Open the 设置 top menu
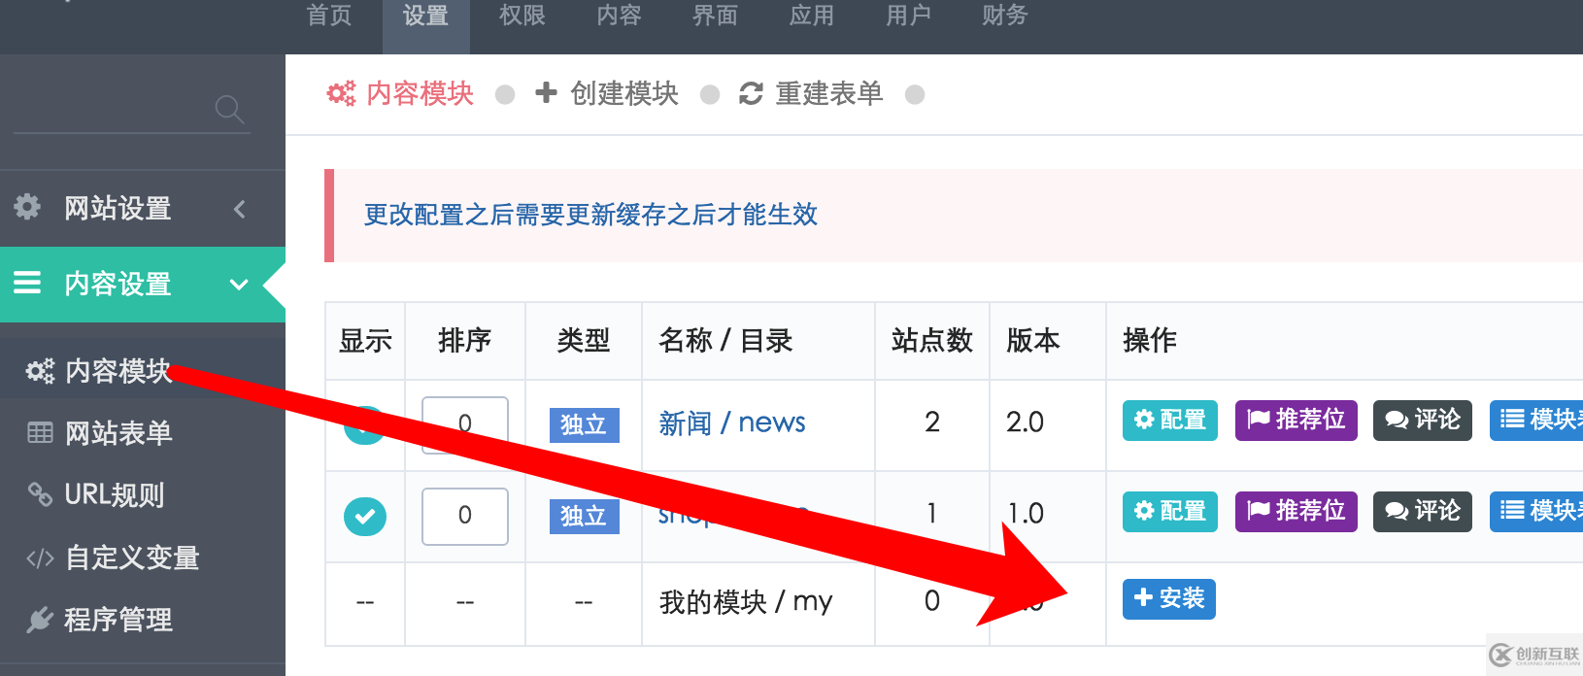The width and height of the screenshot is (1583, 676). coord(425,16)
